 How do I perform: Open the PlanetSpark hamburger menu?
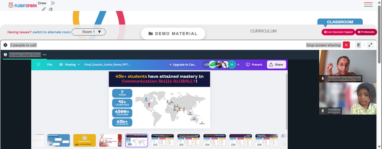pos(368,4)
